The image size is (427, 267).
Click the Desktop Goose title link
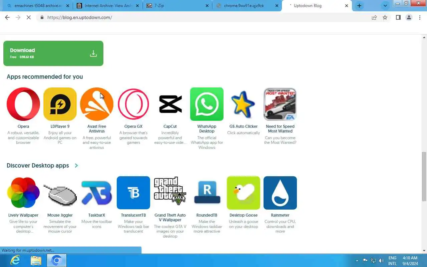244,215
